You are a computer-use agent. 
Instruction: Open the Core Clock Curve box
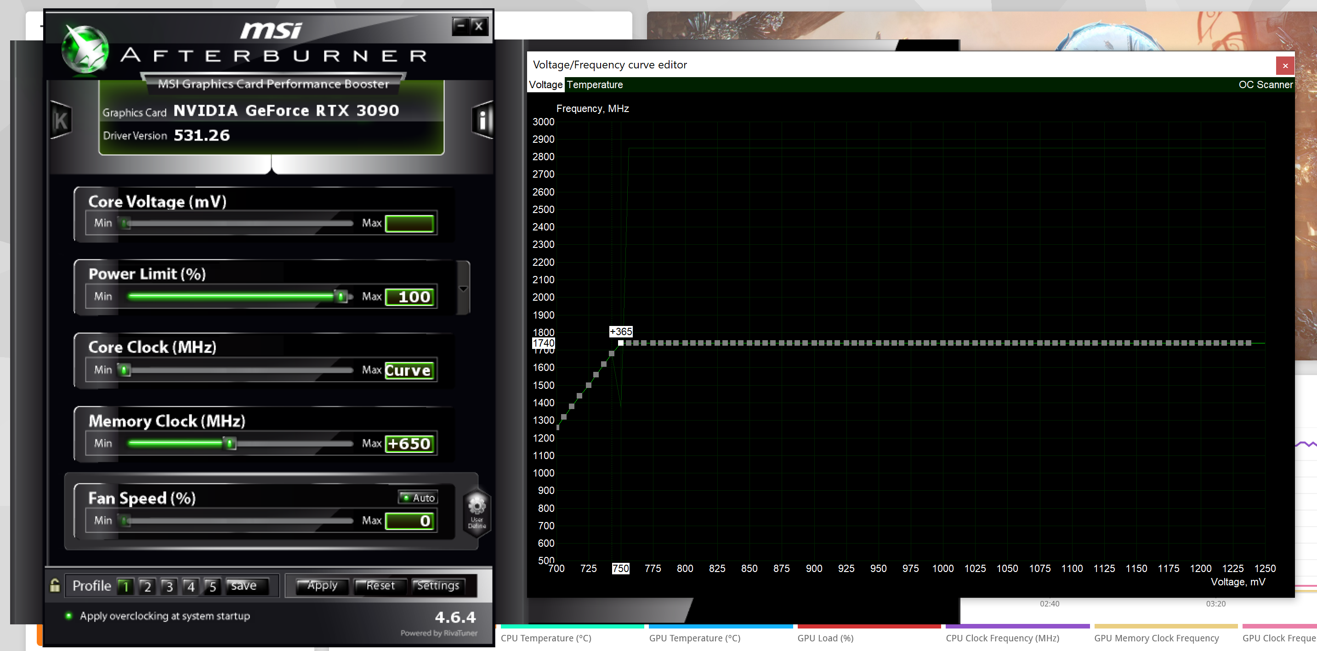pos(409,370)
